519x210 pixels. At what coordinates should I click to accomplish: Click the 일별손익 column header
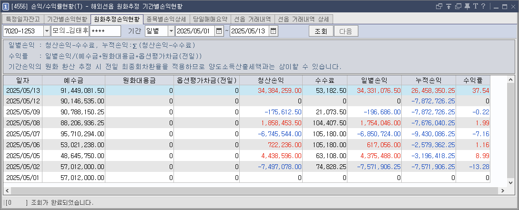click(374, 80)
